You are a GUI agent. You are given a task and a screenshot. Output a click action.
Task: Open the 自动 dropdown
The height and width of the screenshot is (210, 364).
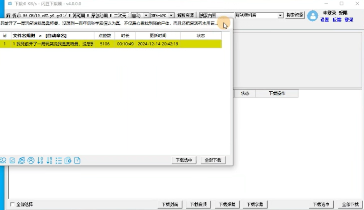click(140, 15)
